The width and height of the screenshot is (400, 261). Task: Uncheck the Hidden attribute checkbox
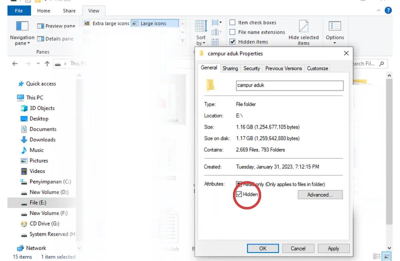[239, 194]
